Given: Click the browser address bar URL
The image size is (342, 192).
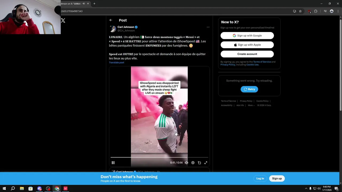Looking at the screenshot, I should (x=72, y=11).
